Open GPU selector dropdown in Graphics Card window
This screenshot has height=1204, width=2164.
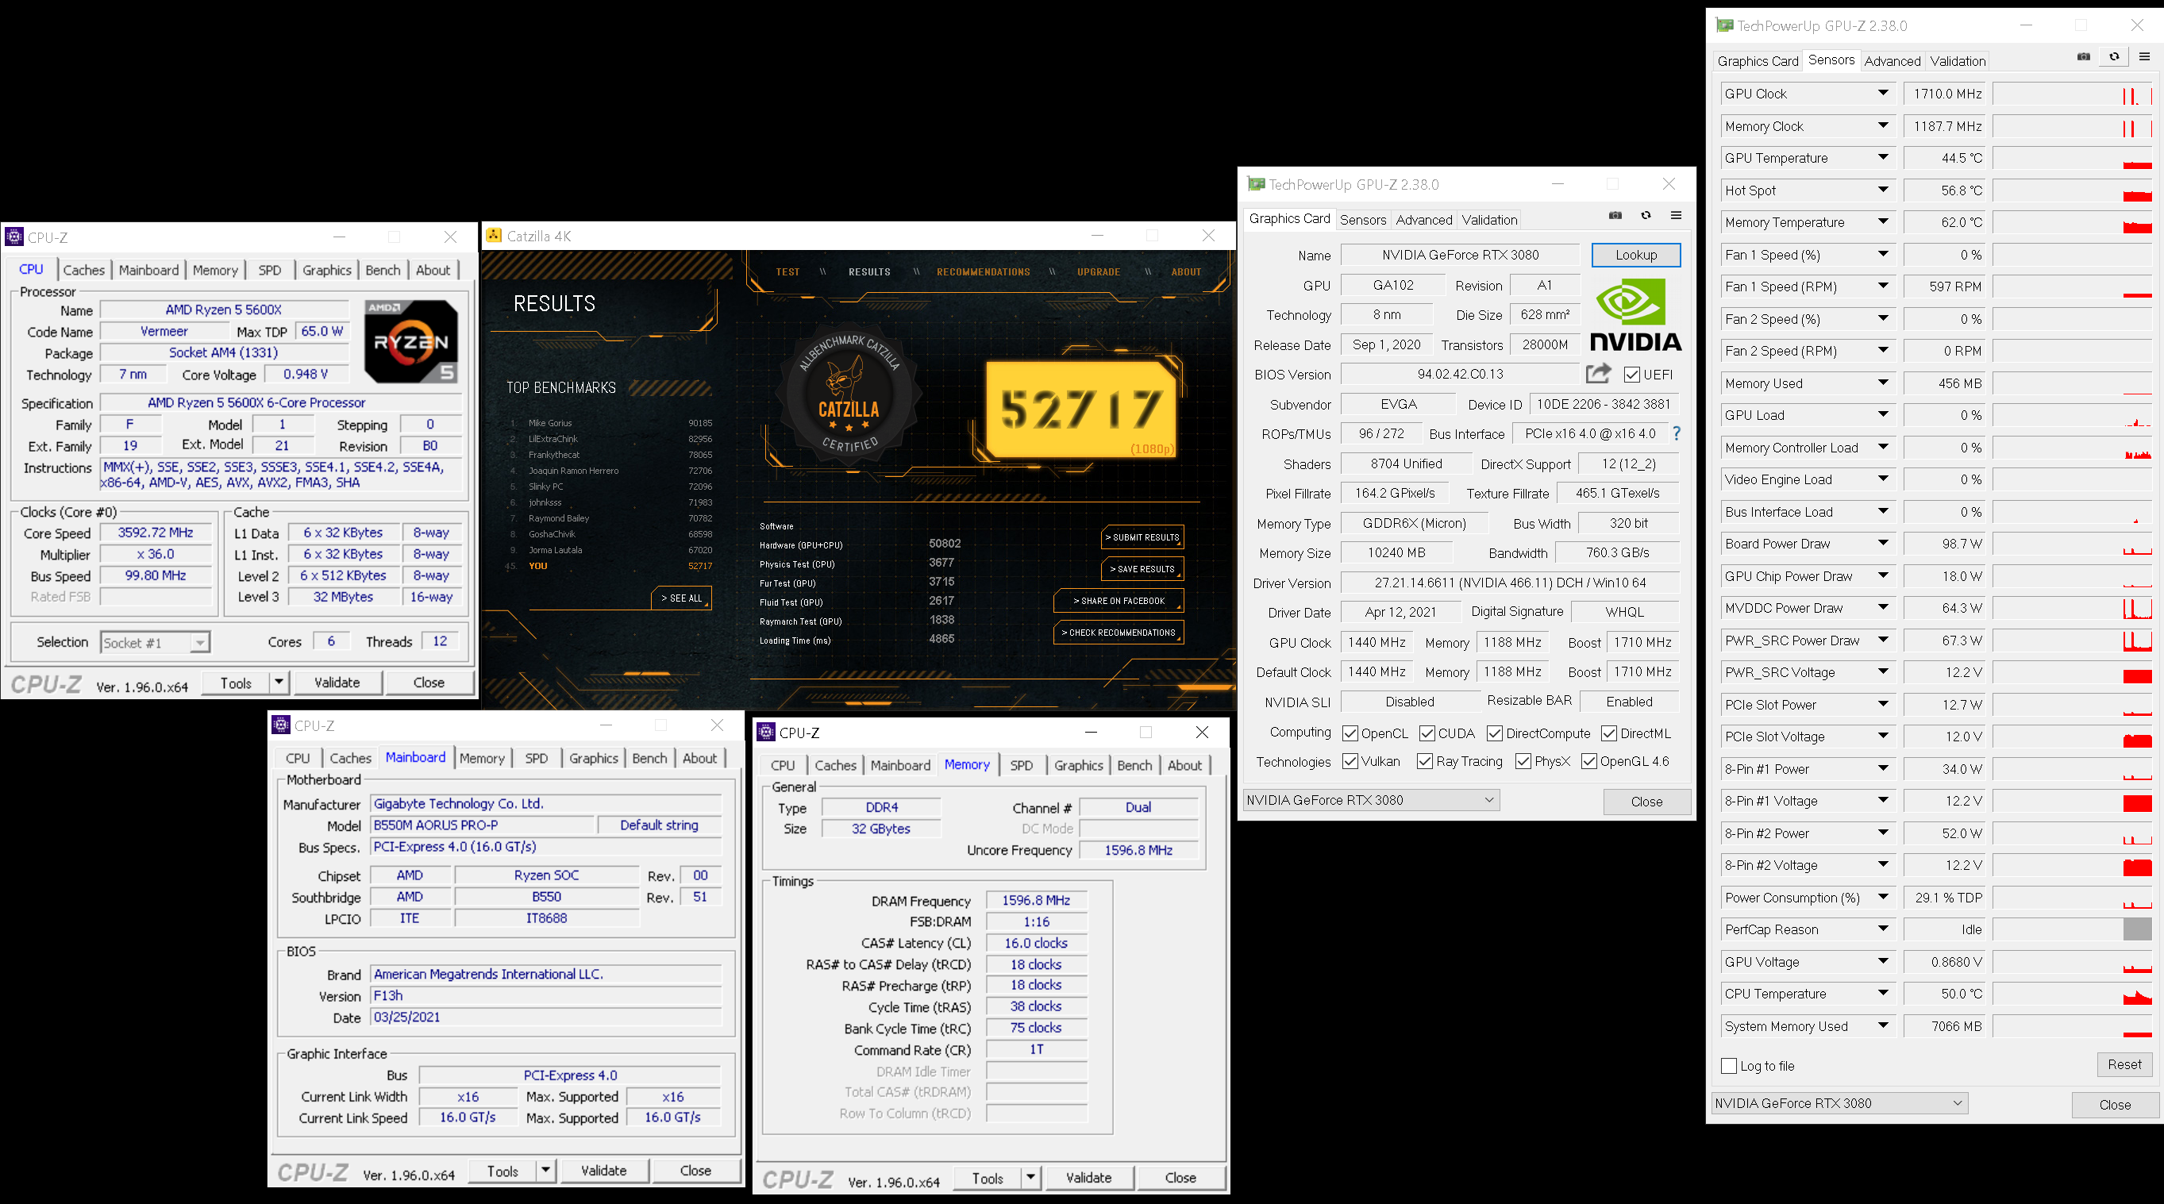pos(1371,800)
